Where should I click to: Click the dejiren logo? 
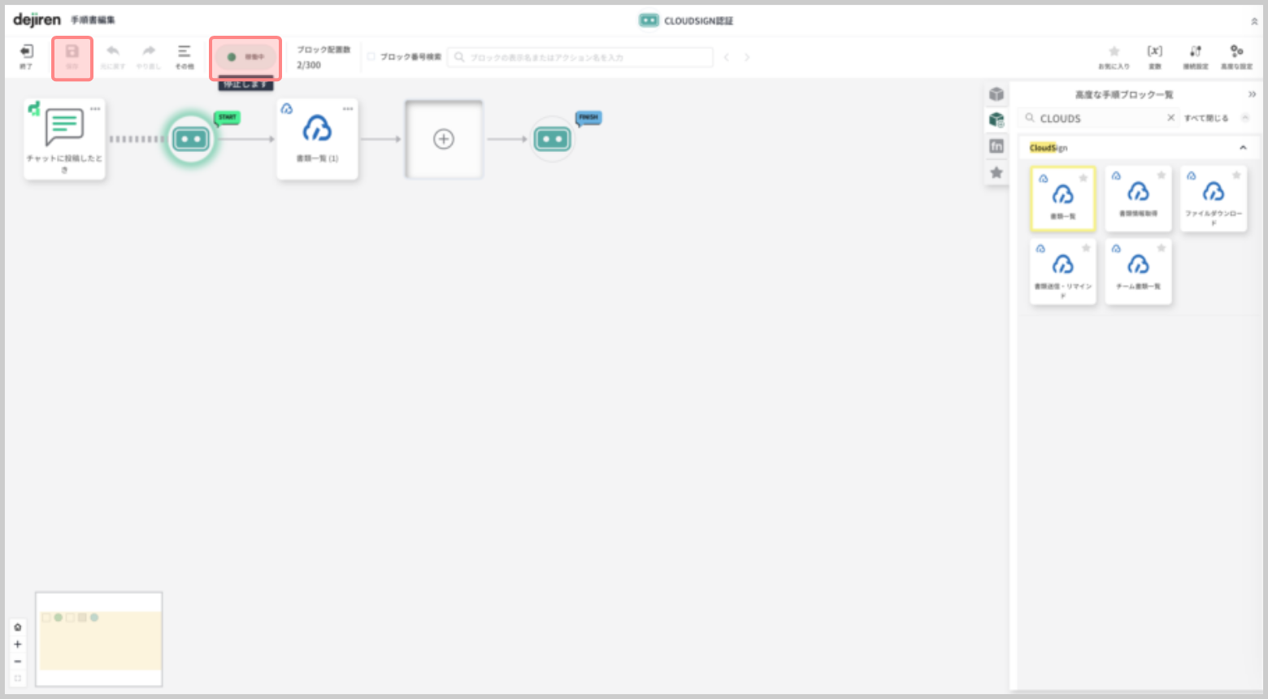tap(37, 20)
